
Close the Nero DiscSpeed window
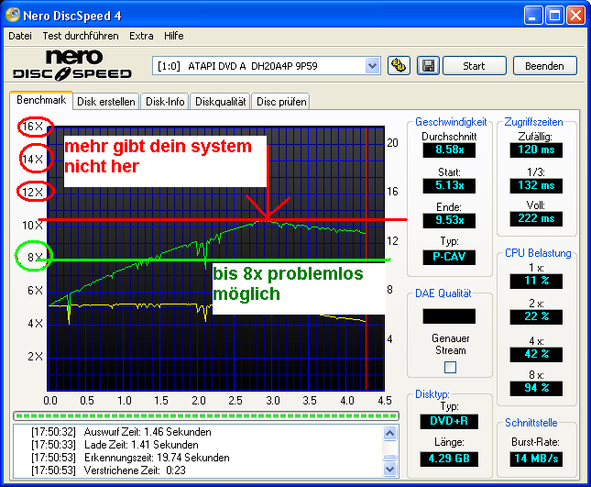click(x=576, y=16)
